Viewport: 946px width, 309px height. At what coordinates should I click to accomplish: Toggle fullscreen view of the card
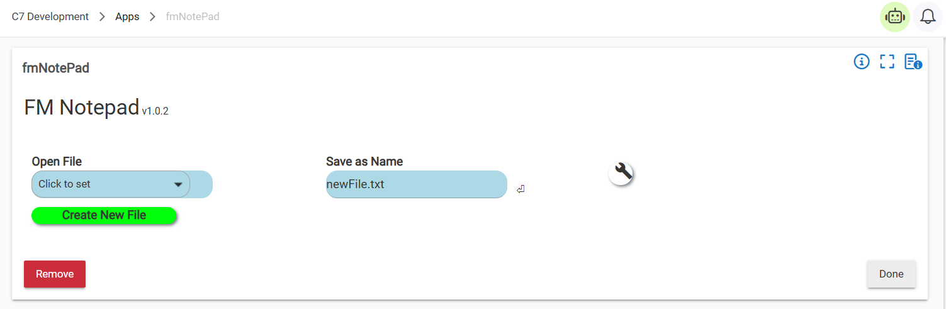click(887, 62)
